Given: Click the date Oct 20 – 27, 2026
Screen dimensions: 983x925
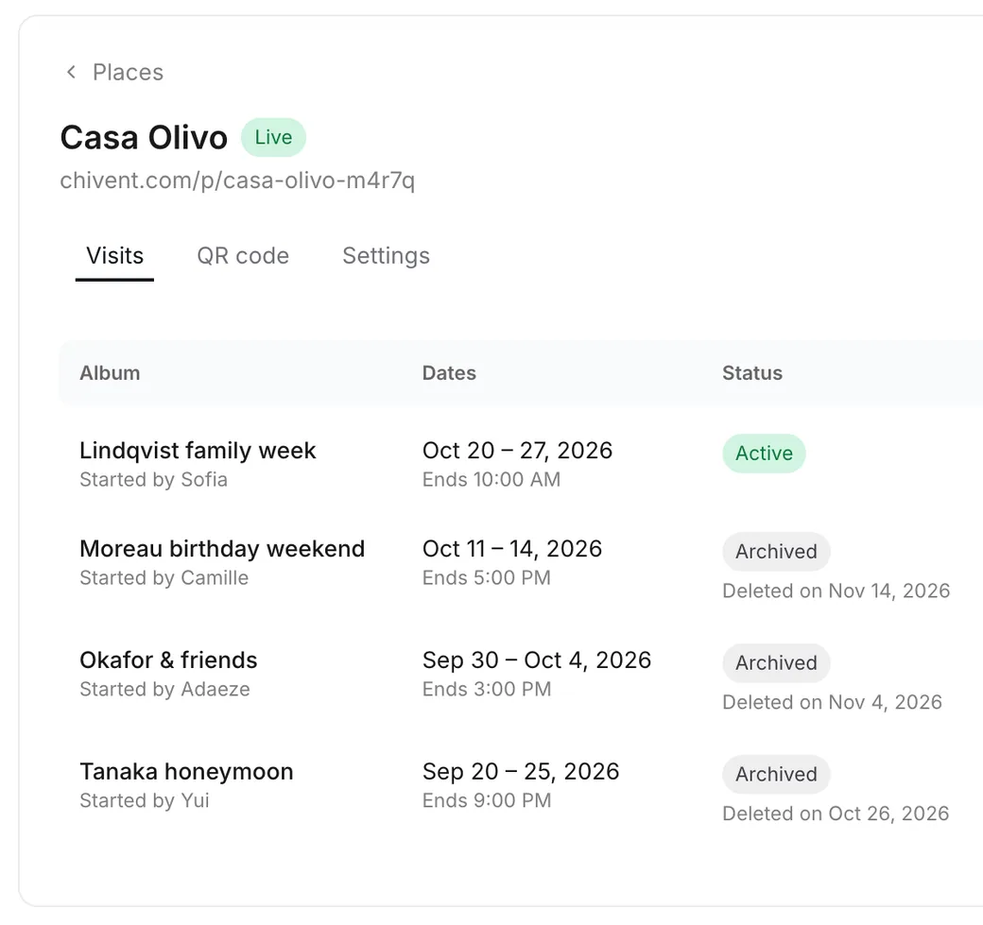Looking at the screenshot, I should 517,450.
